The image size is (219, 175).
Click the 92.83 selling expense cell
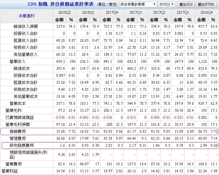(108, 131)
